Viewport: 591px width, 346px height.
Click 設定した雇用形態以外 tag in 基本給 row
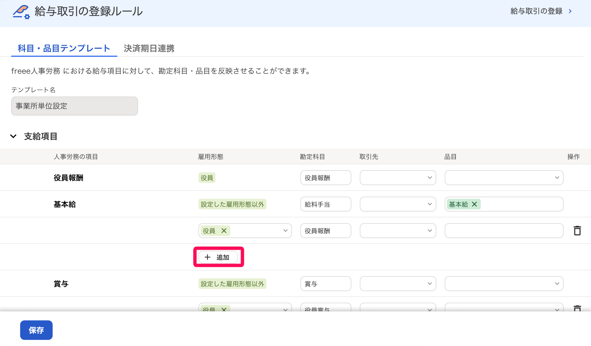pos(232,204)
